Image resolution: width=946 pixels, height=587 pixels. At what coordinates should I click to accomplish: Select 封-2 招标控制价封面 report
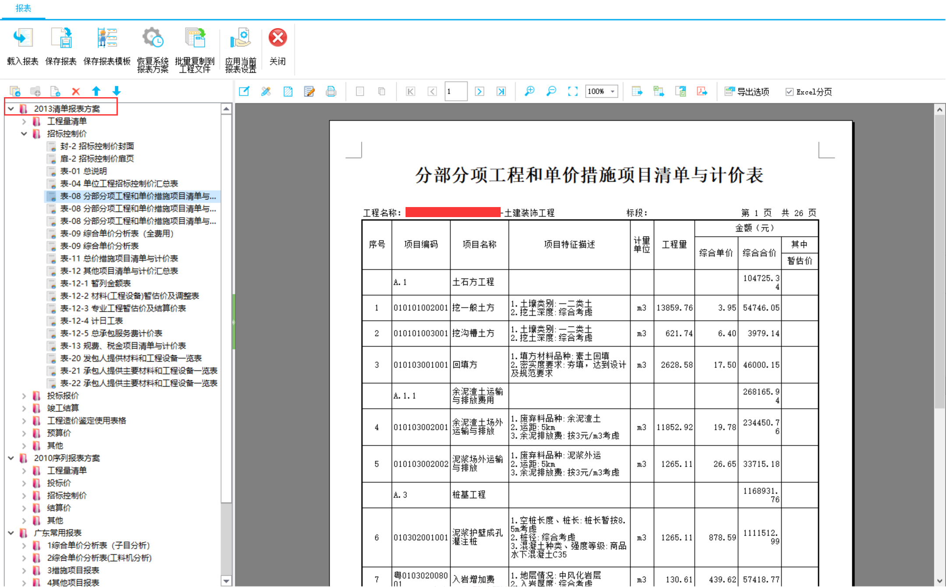pos(97,146)
